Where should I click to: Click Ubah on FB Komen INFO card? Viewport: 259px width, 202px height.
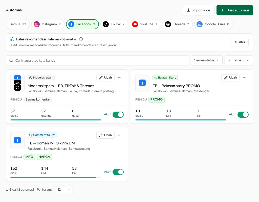pyautogui.click(x=105, y=135)
